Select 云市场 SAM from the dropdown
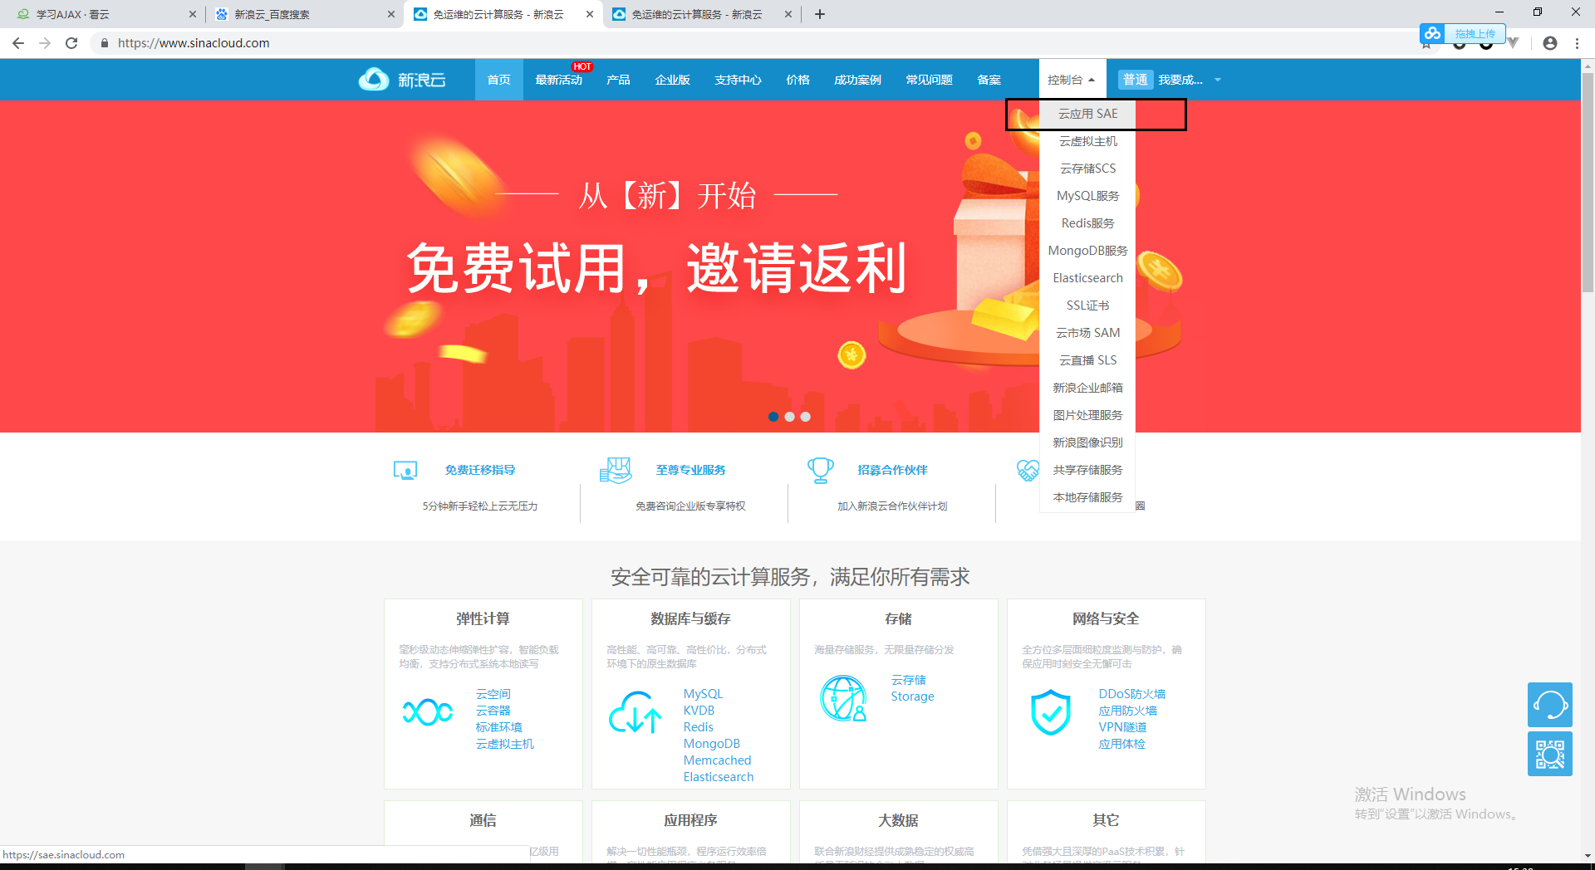 [1087, 333]
